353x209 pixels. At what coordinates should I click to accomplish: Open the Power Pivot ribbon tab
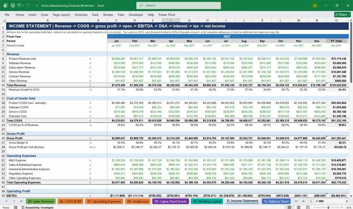tap(167, 14)
